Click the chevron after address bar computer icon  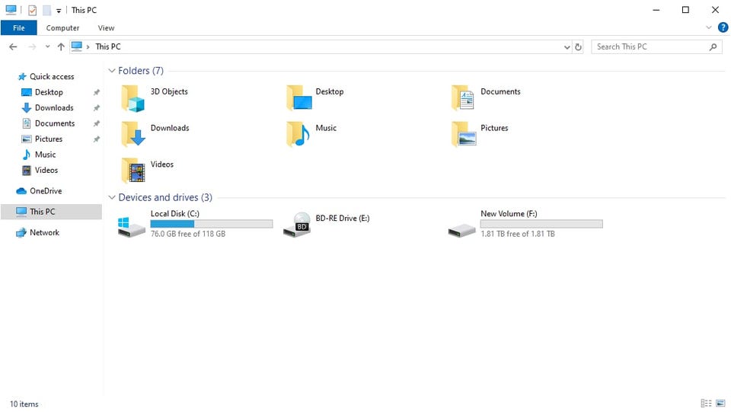[x=88, y=46]
